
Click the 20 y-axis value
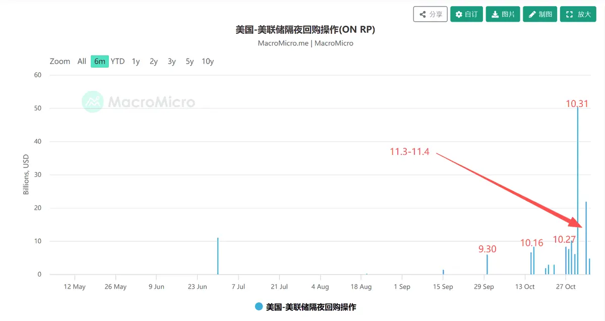click(x=38, y=208)
